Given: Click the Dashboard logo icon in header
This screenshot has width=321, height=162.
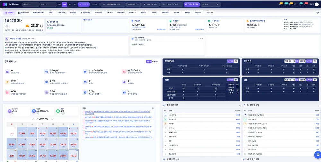Looking at the screenshot, I should (x=5, y=4).
